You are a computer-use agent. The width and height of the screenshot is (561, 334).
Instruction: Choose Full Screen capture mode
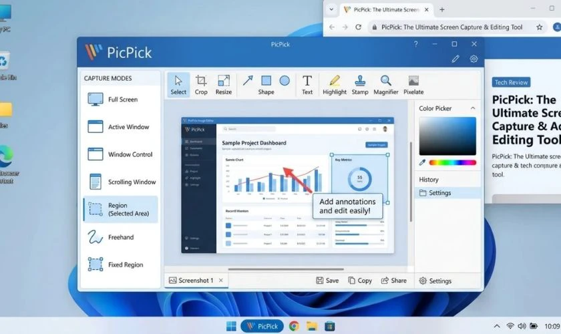click(x=121, y=99)
